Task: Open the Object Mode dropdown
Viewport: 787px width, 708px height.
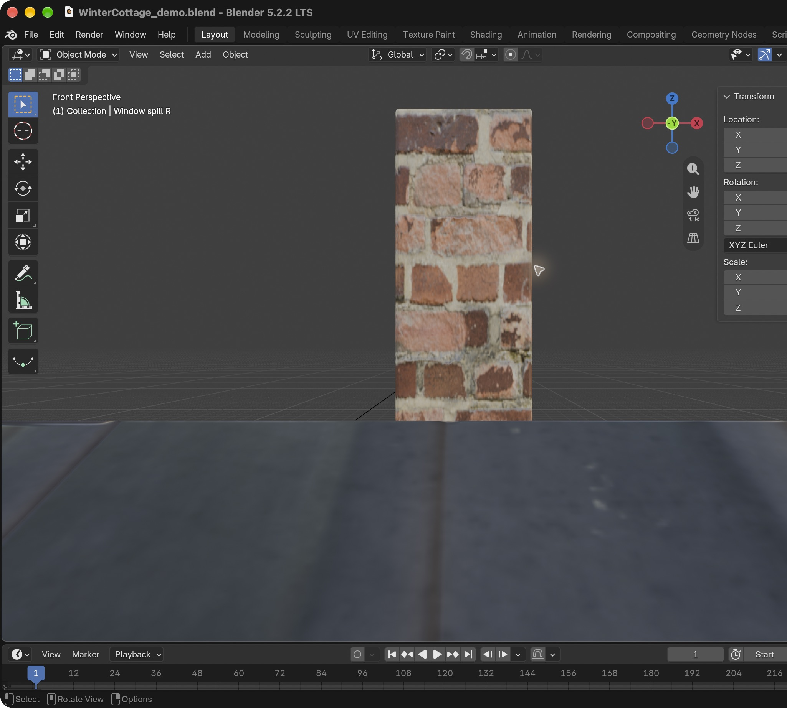Action: coord(78,54)
